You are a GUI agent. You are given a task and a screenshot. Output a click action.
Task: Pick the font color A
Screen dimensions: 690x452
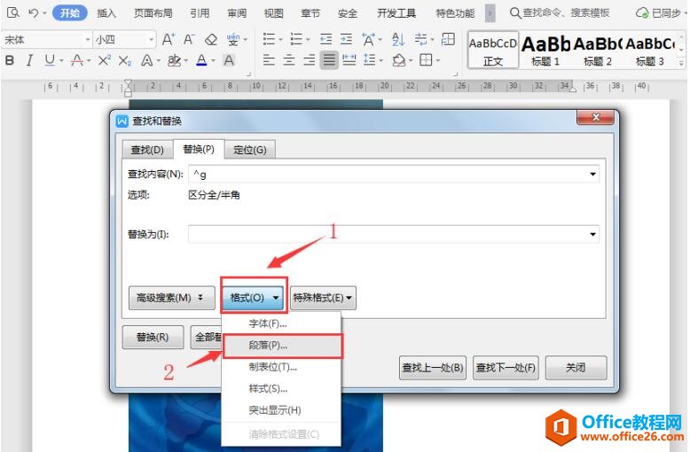[x=201, y=60]
